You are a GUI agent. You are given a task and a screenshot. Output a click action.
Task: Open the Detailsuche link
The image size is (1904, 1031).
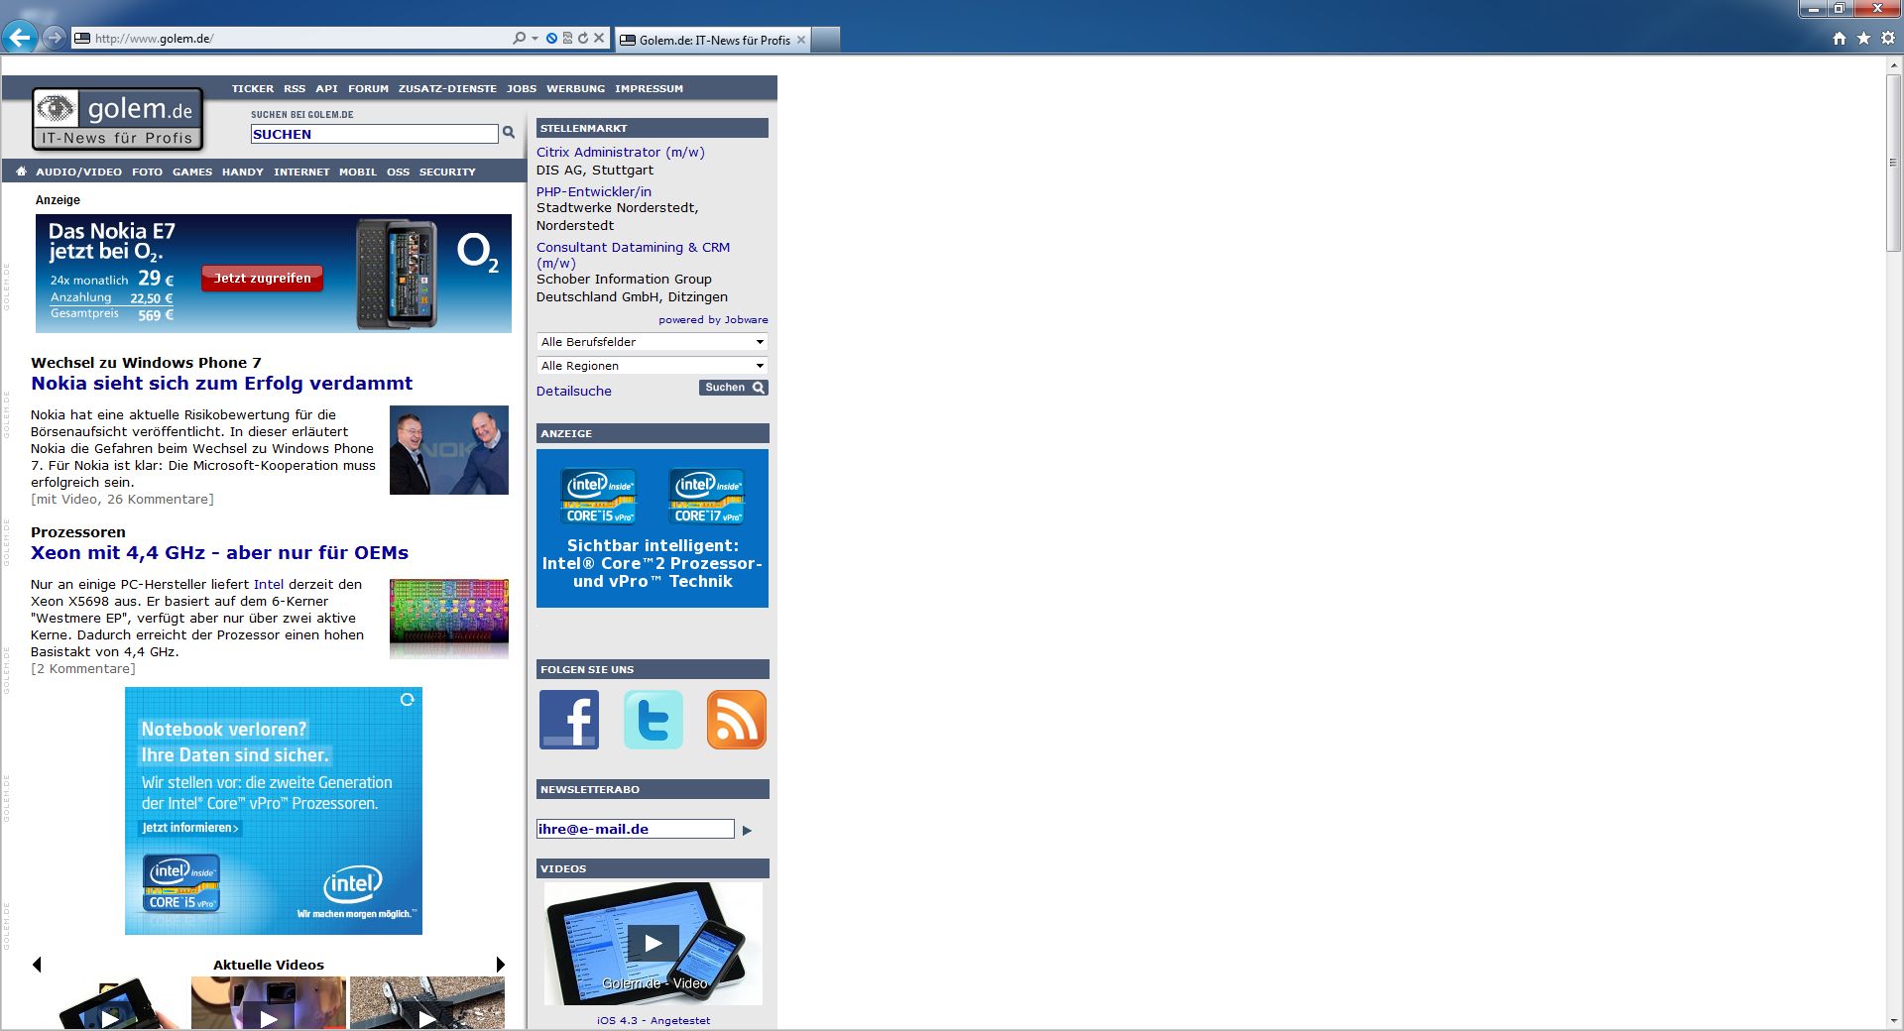[573, 391]
